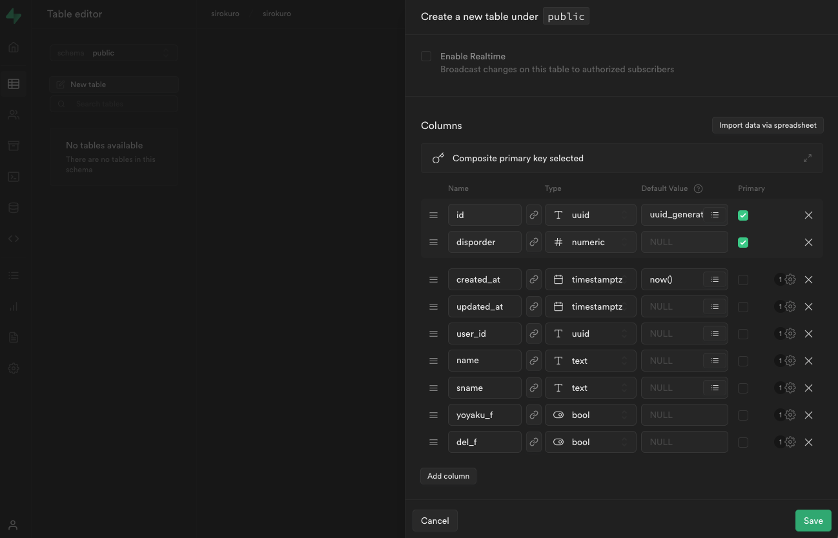838x538 pixels.
Task: Open Reports chart icon in sidebar
Action: pos(14,306)
